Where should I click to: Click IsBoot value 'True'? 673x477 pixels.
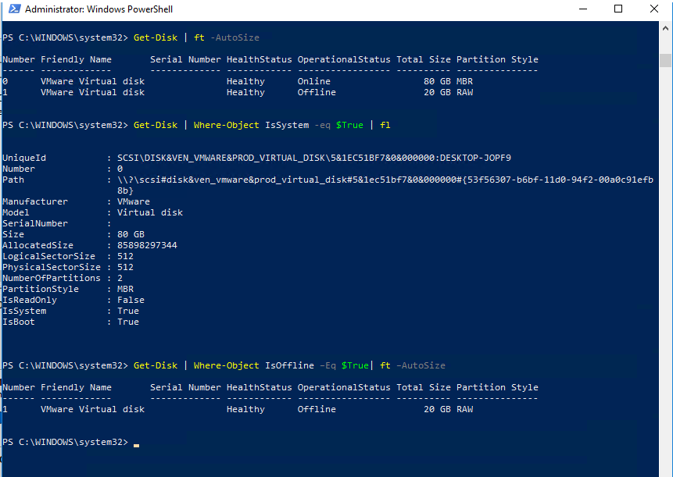128,322
